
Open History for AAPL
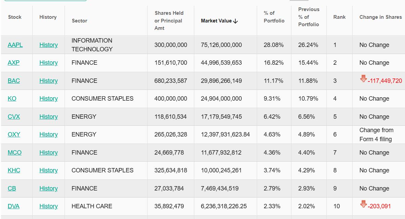(48, 45)
